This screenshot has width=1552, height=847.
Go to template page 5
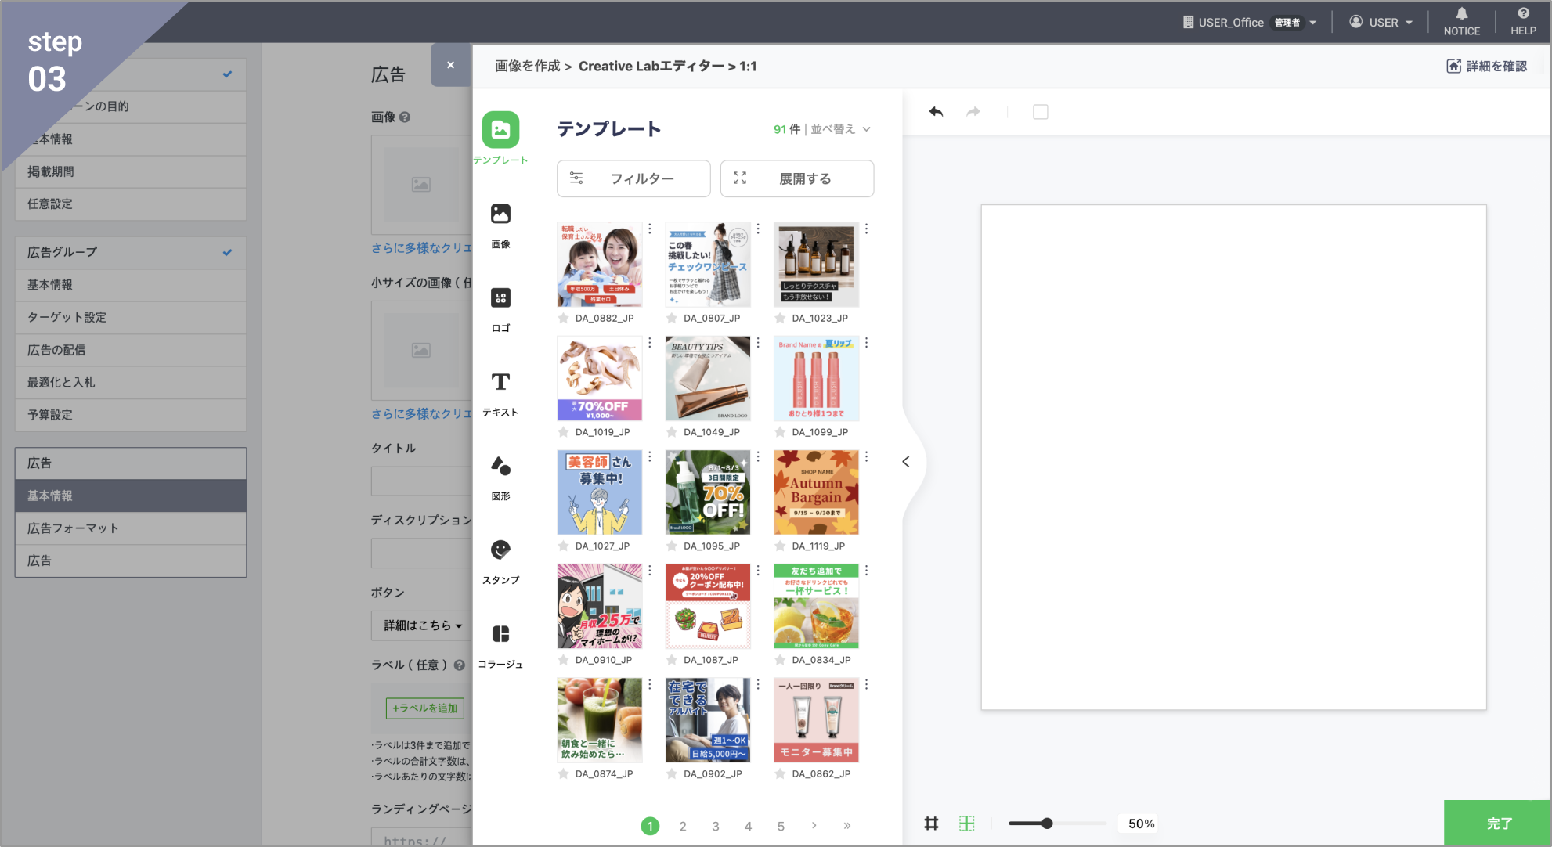[x=781, y=826]
